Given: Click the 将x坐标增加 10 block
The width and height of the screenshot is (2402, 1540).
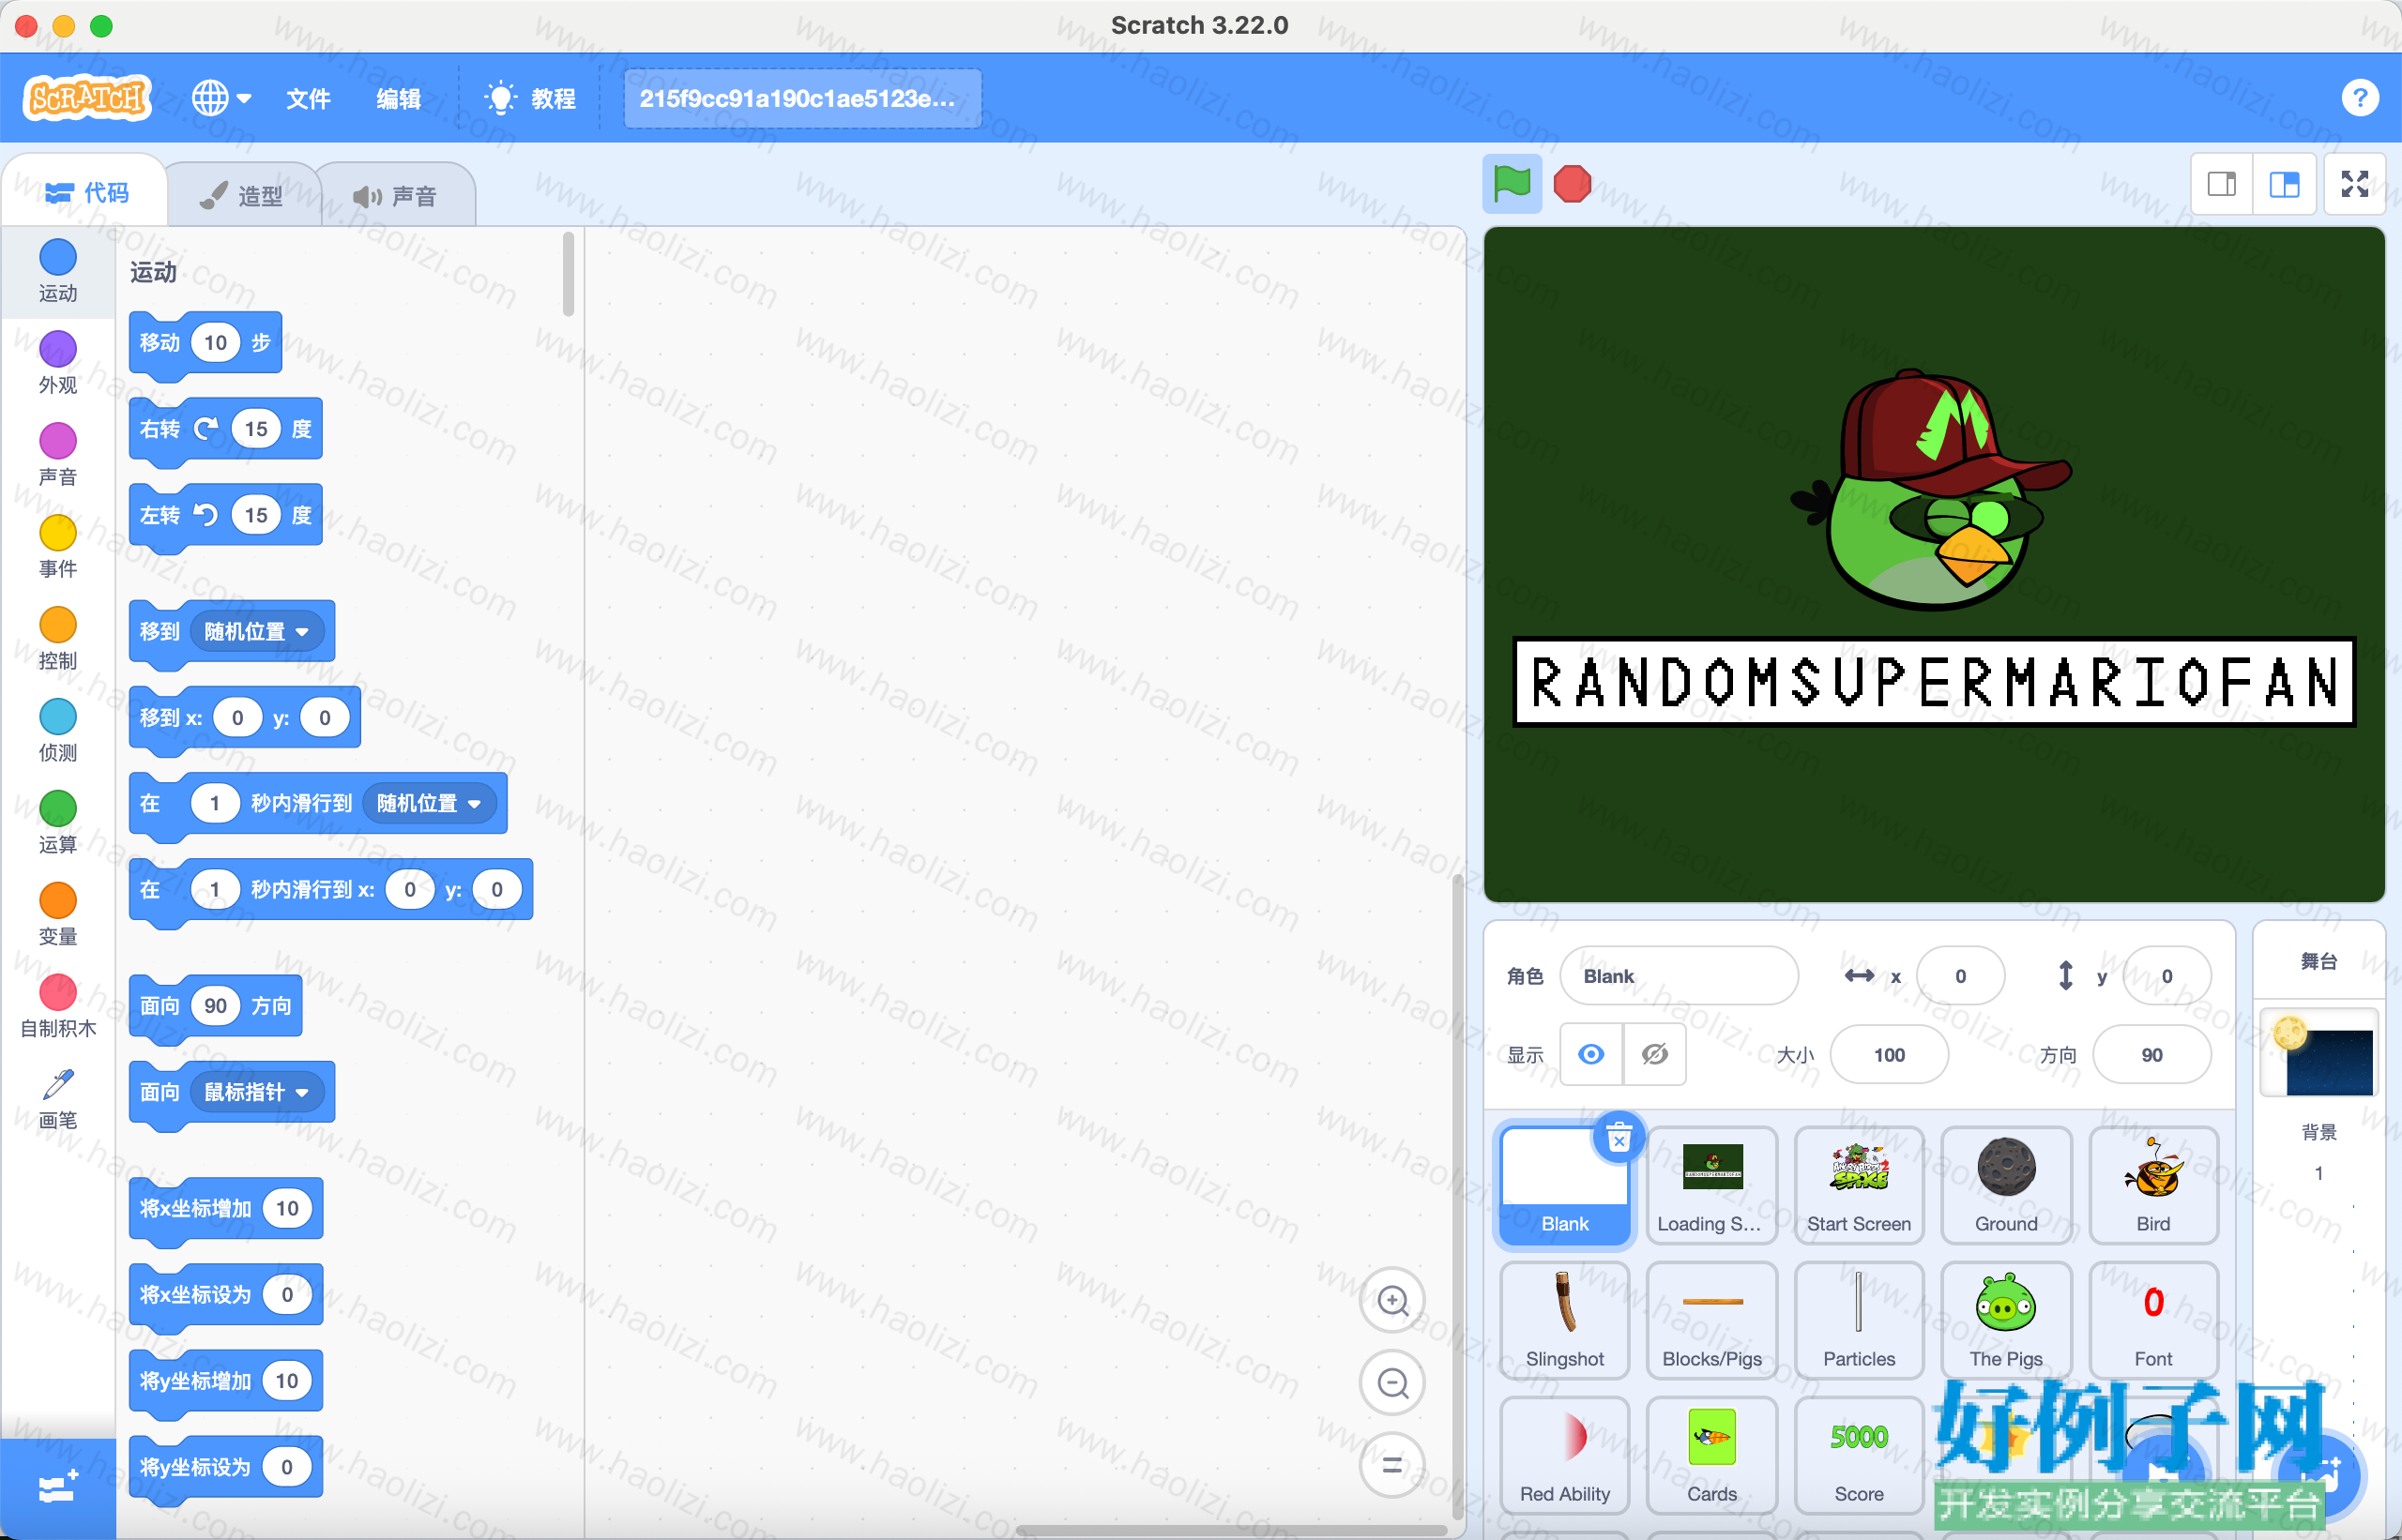Looking at the screenshot, I should (225, 1210).
